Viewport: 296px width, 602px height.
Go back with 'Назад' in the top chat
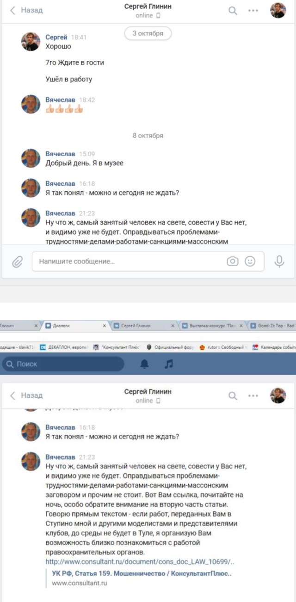pyautogui.click(x=26, y=10)
